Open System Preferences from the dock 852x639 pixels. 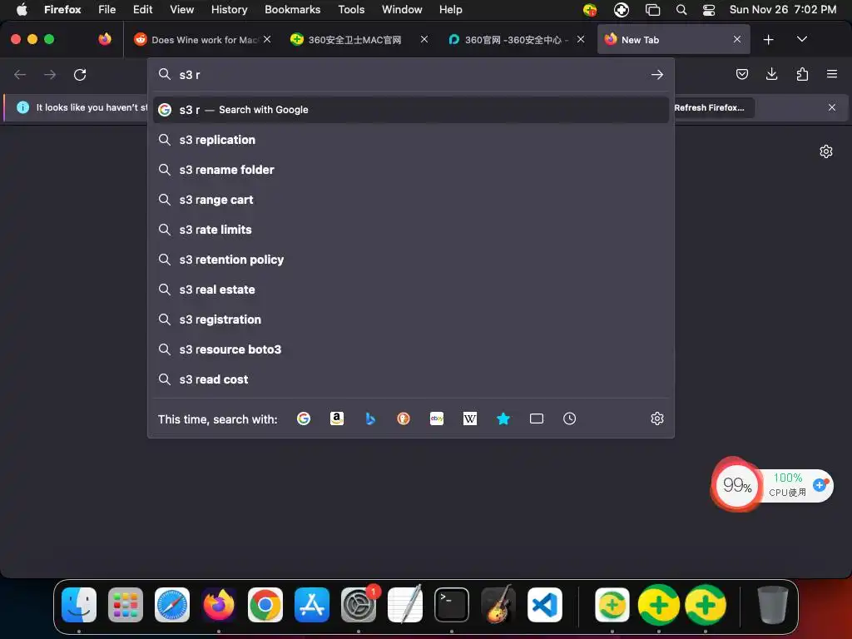pos(359,605)
